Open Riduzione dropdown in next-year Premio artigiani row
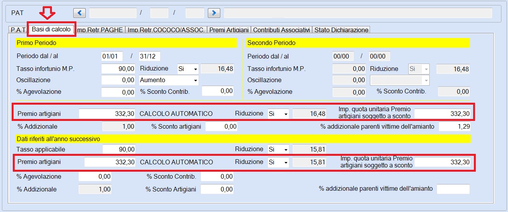Image resolution: width=508 pixels, height=212 pixels. tap(278, 162)
